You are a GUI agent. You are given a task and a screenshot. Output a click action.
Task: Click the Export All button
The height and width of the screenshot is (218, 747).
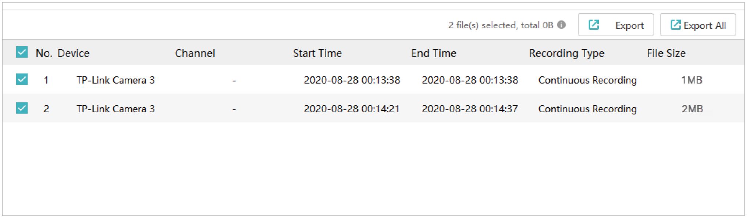[x=698, y=25]
